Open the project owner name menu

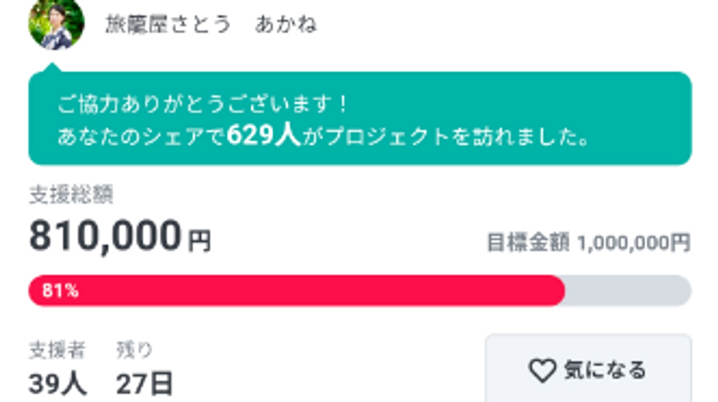click(212, 24)
